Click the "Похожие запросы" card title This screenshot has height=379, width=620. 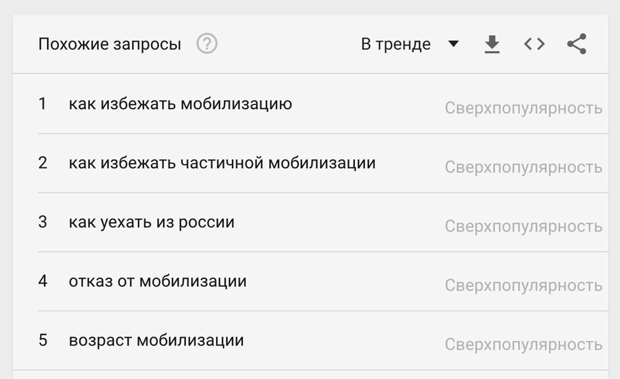pyautogui.click(x=109, y=44)
